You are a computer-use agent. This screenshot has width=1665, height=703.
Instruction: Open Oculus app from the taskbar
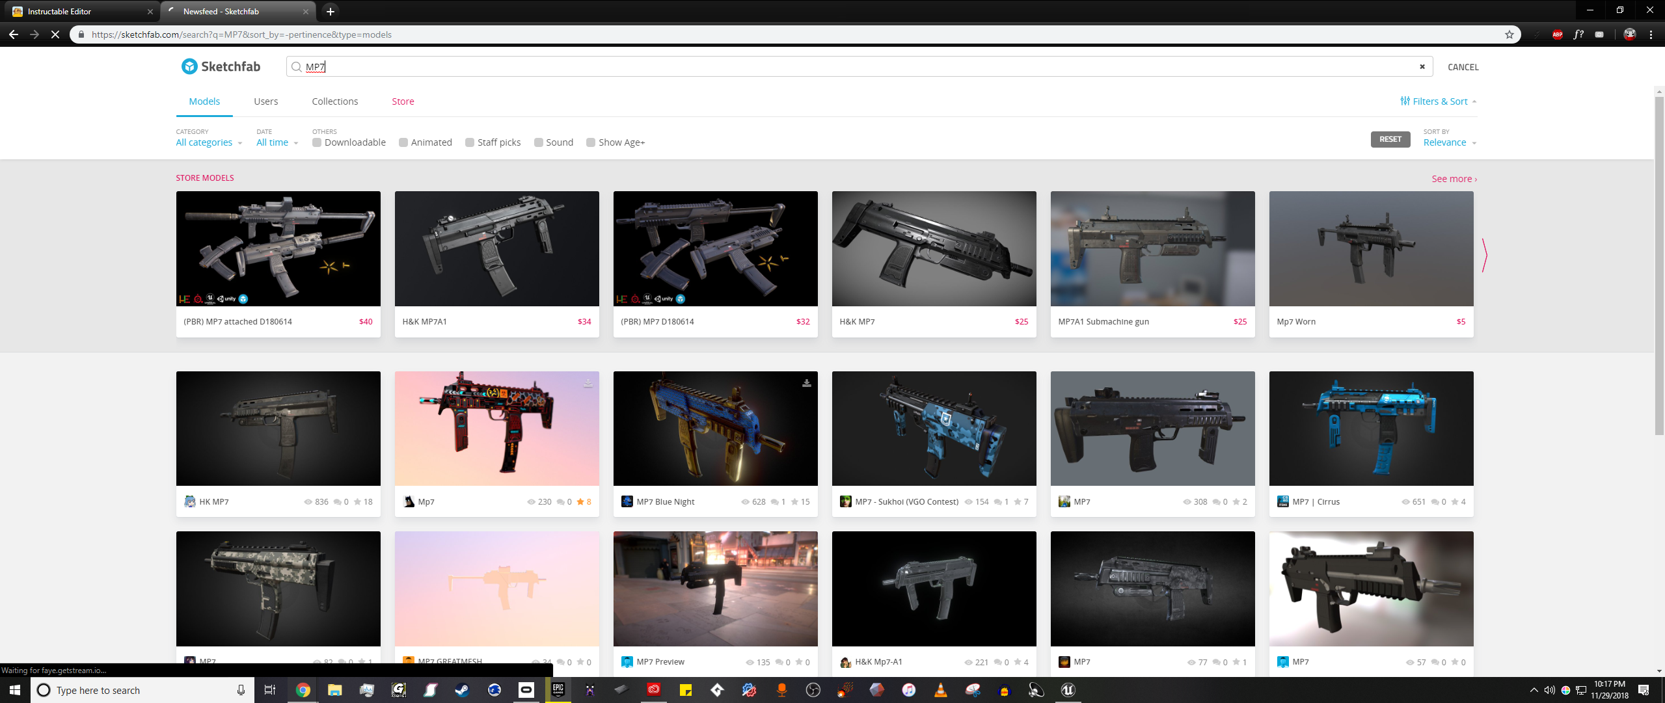[x=526, y=690]
